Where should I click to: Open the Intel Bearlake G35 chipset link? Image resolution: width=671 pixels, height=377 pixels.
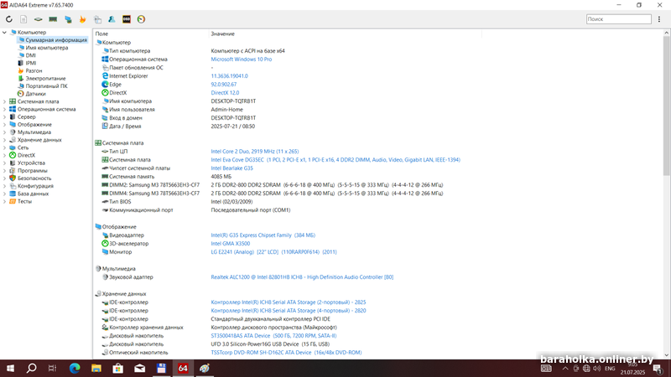point(231,168)
